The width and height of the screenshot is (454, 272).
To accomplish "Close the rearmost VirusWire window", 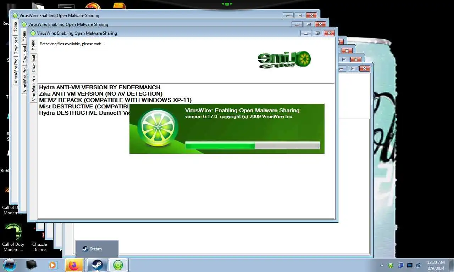I will tap(311, 15).
